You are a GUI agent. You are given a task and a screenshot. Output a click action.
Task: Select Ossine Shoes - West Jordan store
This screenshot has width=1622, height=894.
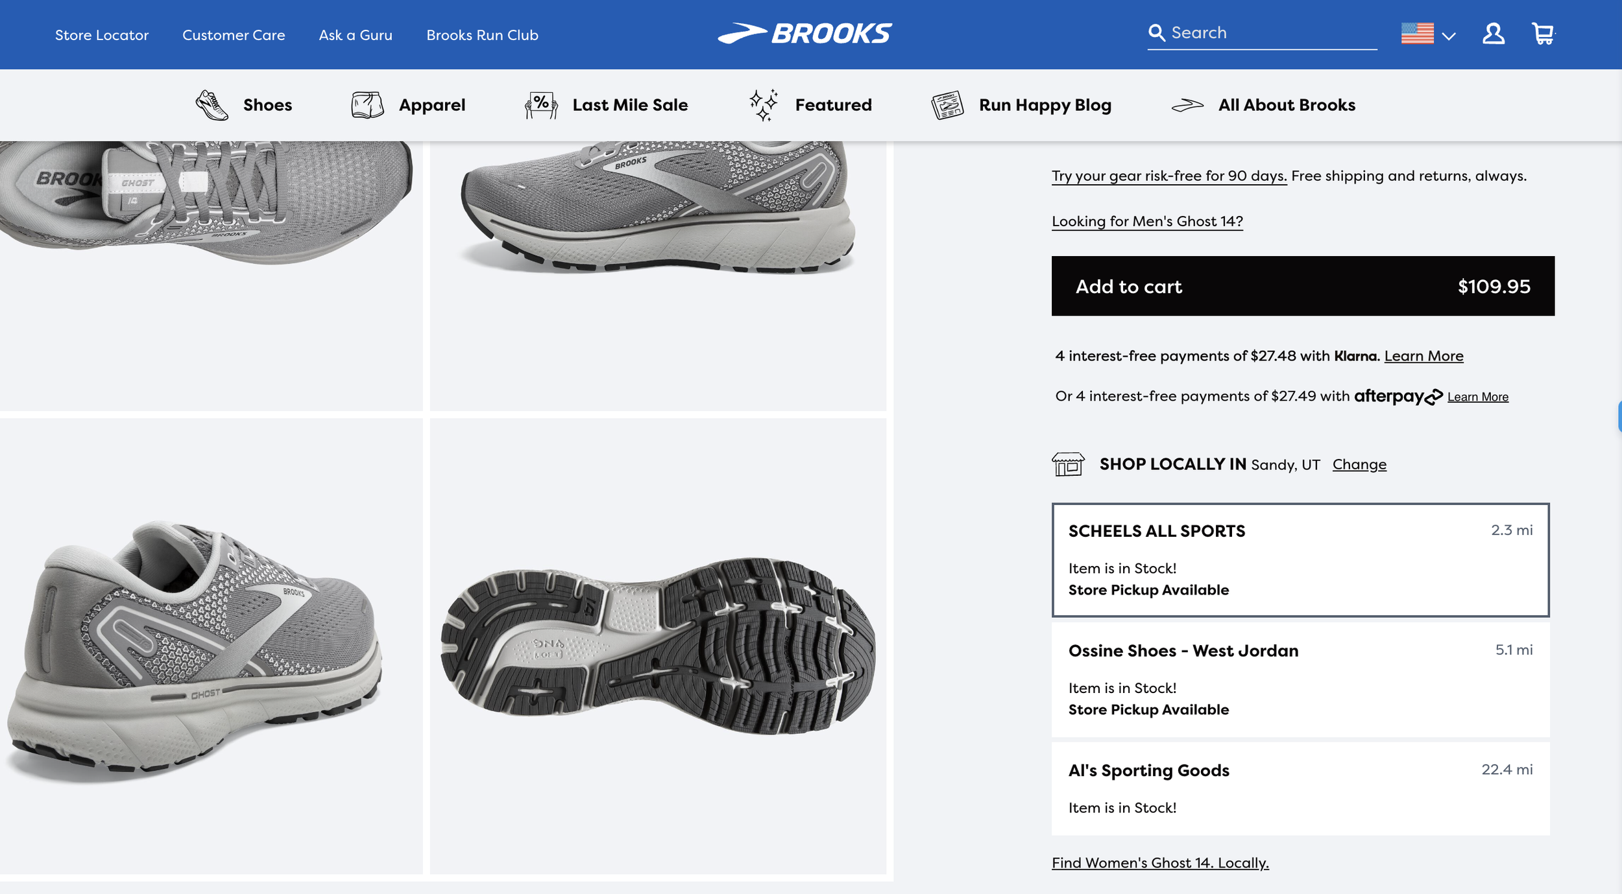pyautogui.click(x=1300, y=679)
